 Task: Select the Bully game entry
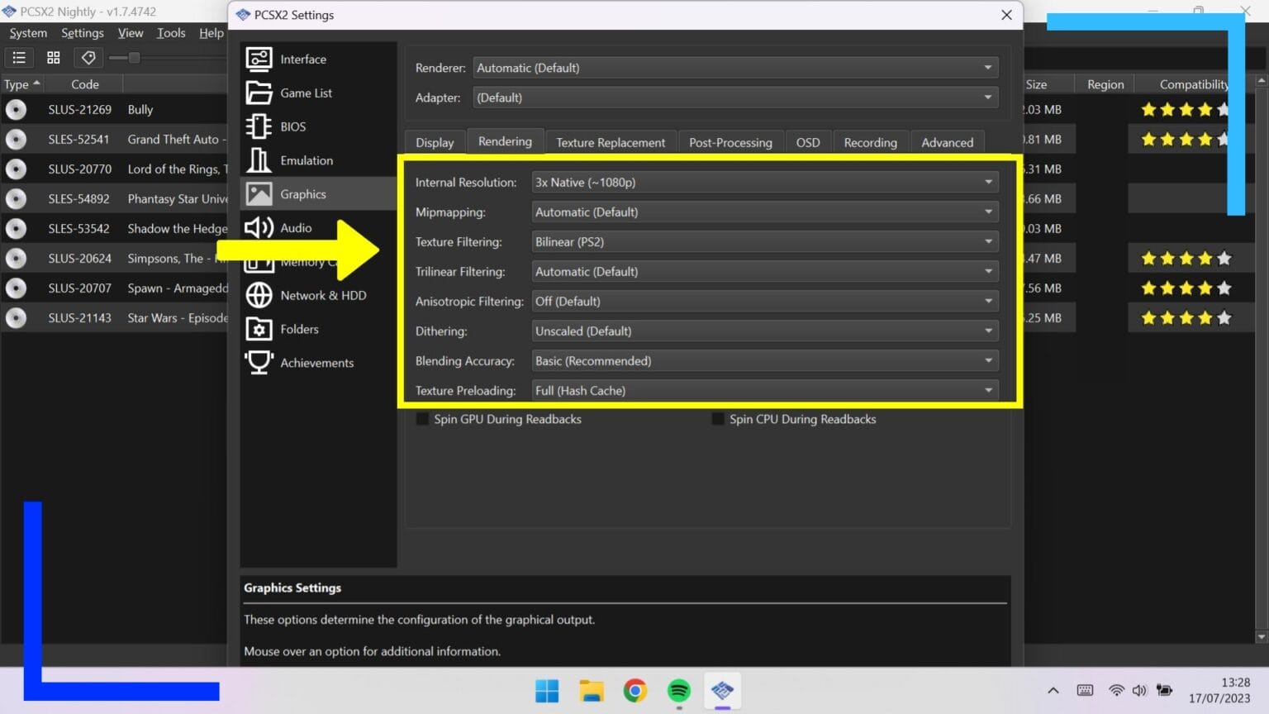(140, 109)
